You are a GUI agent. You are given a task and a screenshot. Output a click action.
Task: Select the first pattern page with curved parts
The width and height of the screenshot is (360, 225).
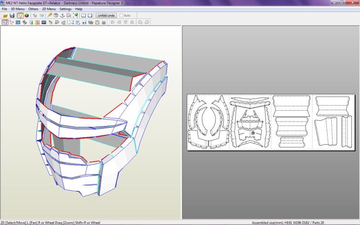(208, 122)
